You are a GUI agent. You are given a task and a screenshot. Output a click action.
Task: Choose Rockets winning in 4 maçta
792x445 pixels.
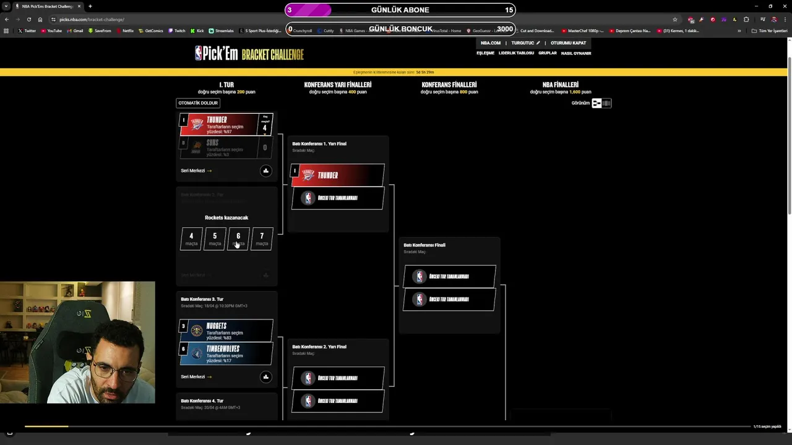pos(191,239)
